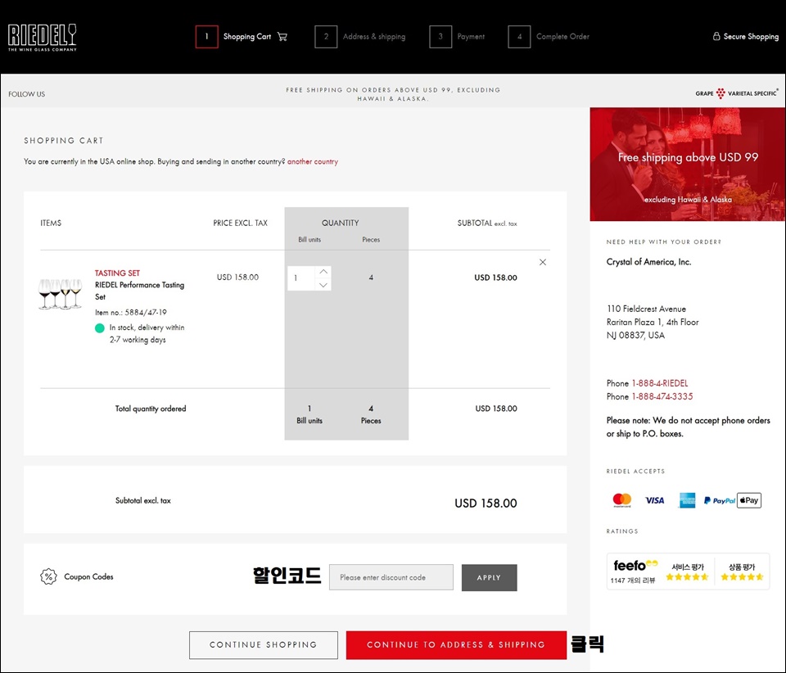Click phone number 1-888-474-3335 link
The height and width of the screenshot is (673, 786).
pos(662,396)
